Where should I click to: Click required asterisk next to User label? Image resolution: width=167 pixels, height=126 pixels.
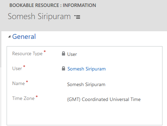click(24, 66)
